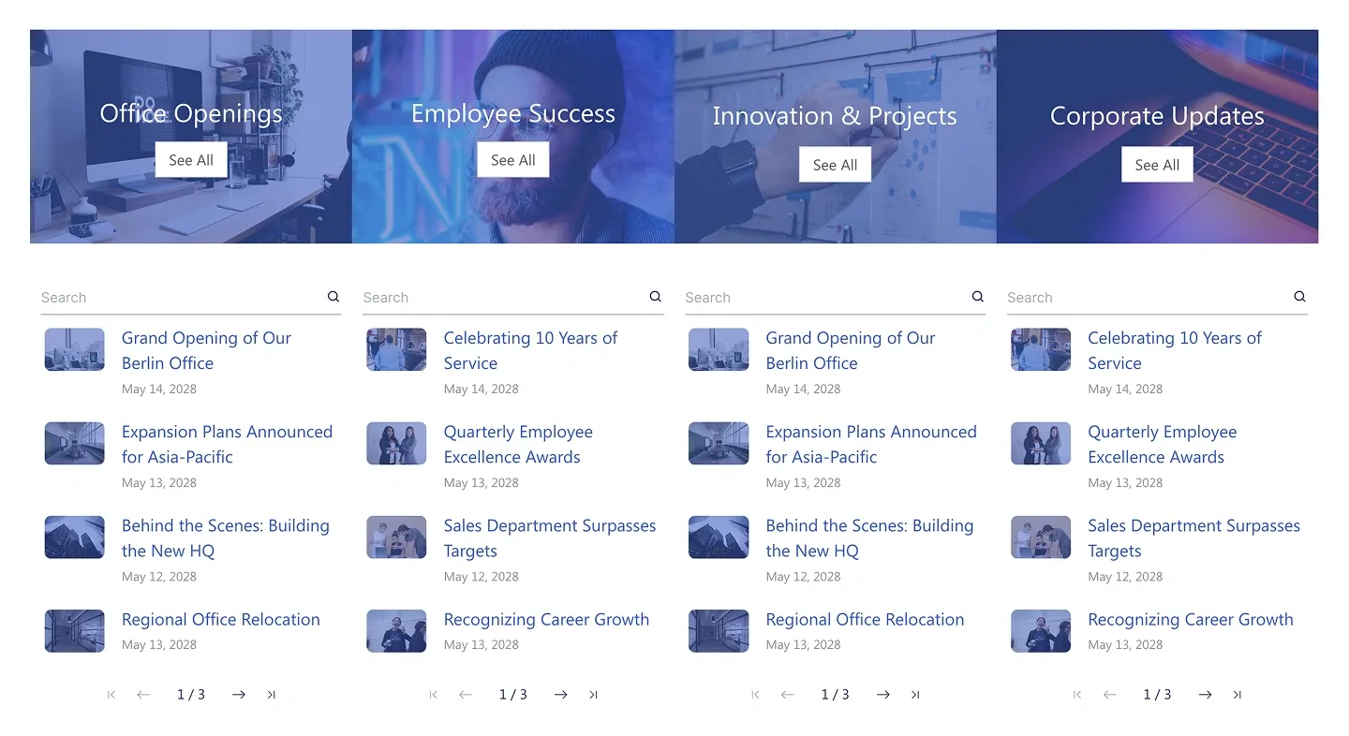Jump to last page of Office Openings list
This screenshot has width=1349, height=736.
click(272, 695)
